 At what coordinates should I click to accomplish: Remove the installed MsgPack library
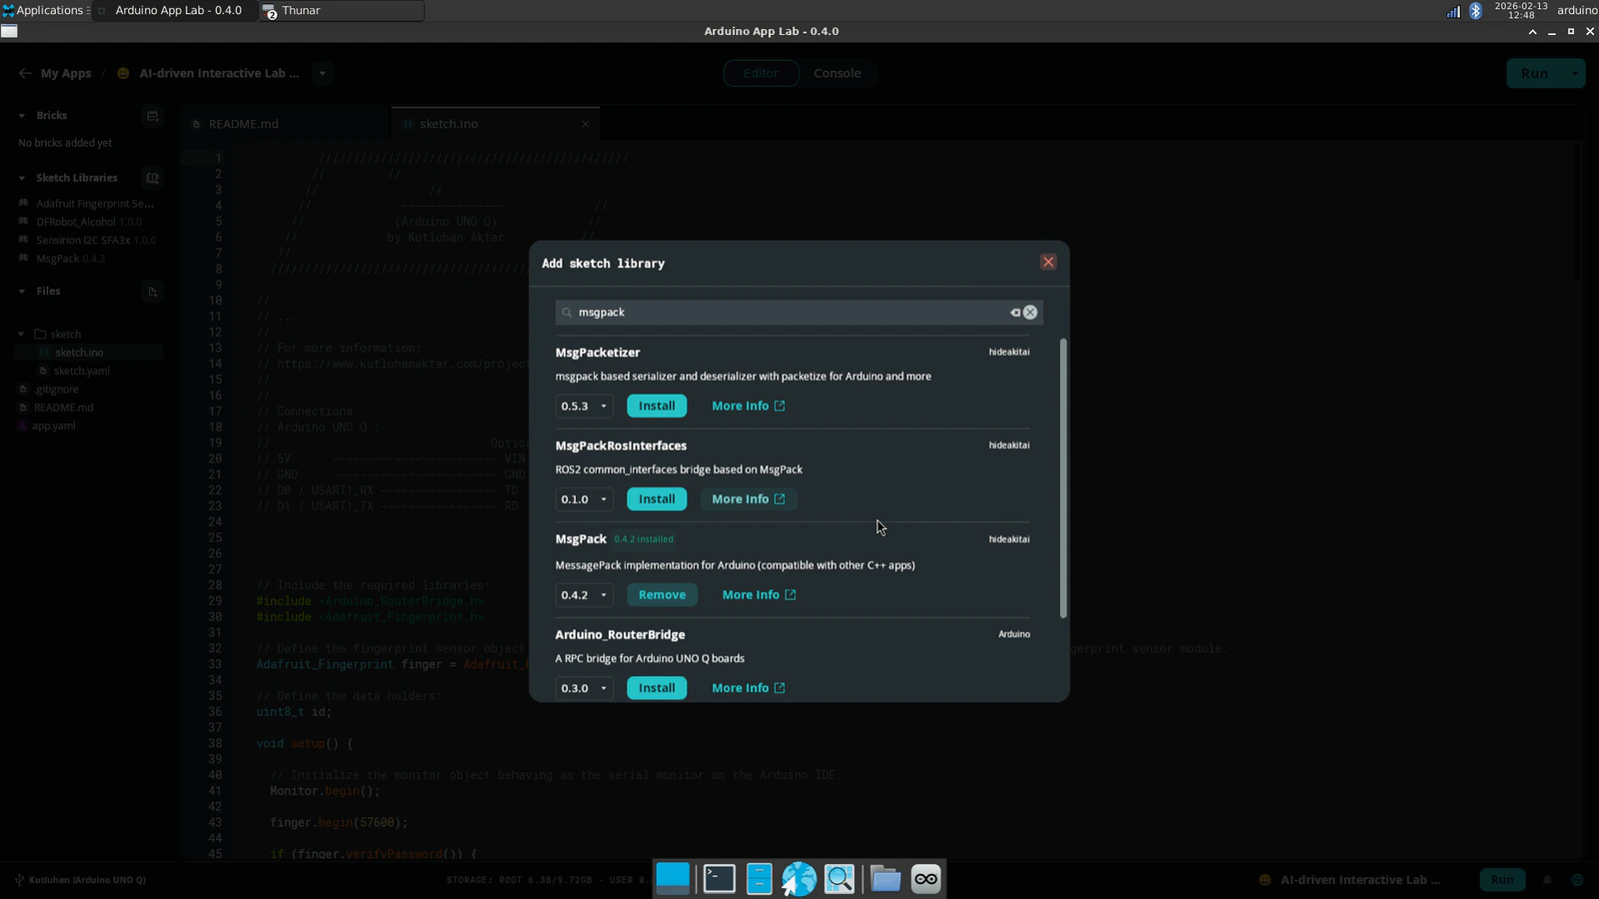[x=663, y=594]
